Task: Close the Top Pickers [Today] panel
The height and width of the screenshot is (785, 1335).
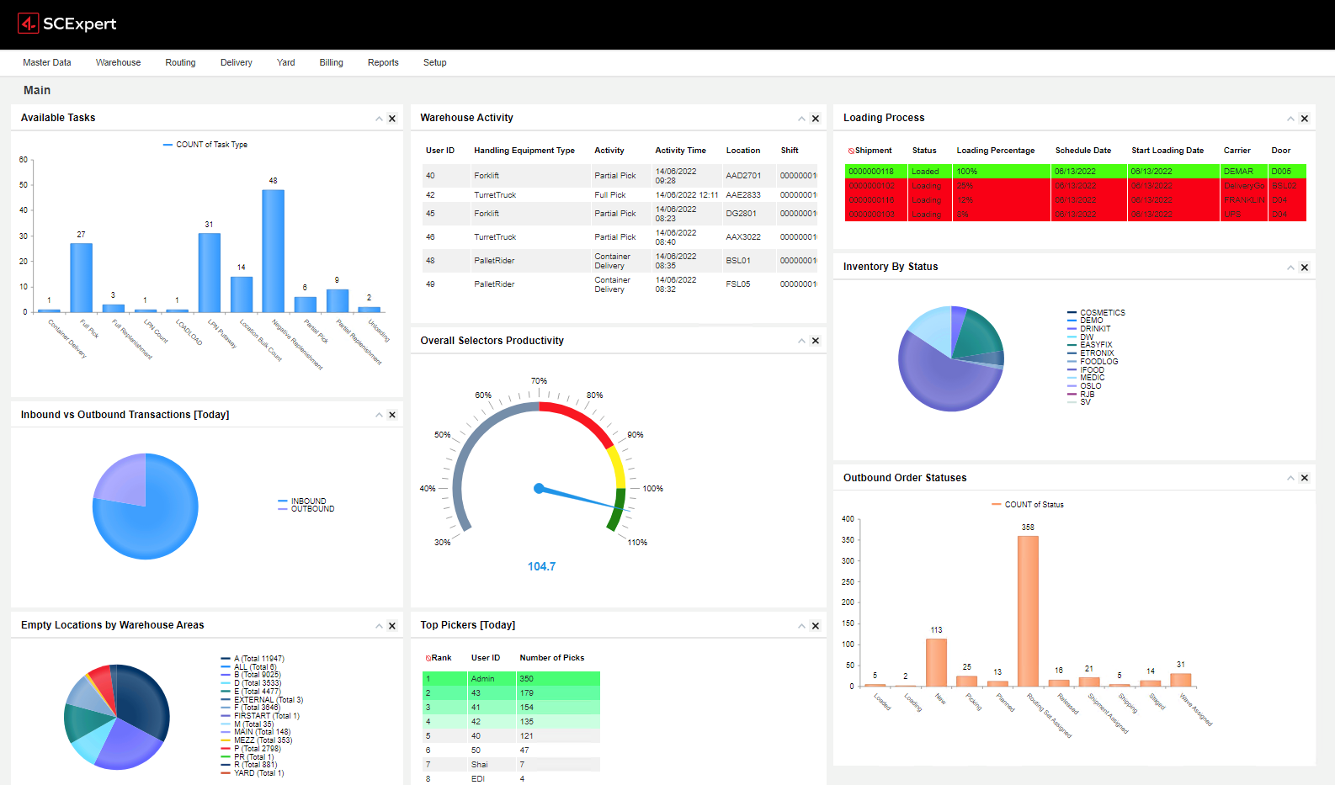Action: [x=815, y=626]
